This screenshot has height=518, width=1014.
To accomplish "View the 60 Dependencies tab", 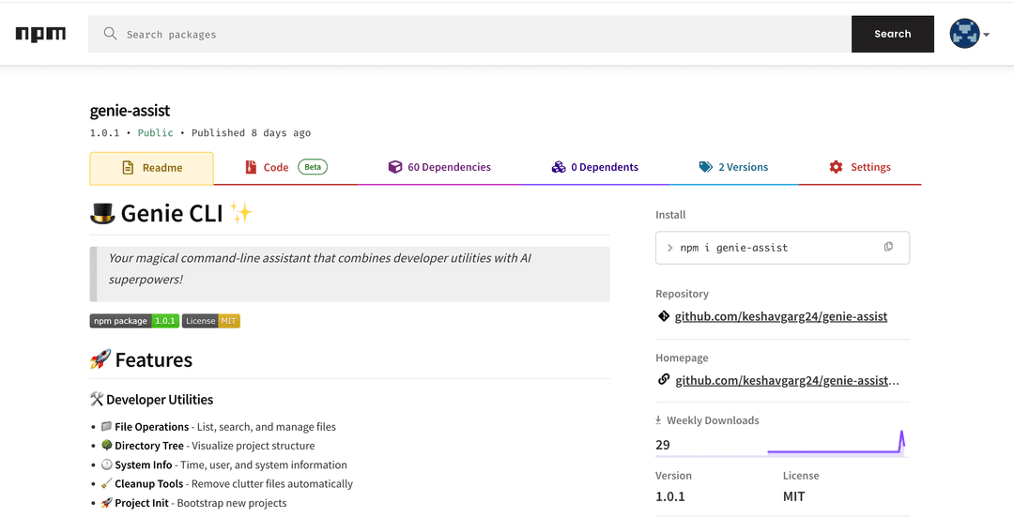I will 439,167.
